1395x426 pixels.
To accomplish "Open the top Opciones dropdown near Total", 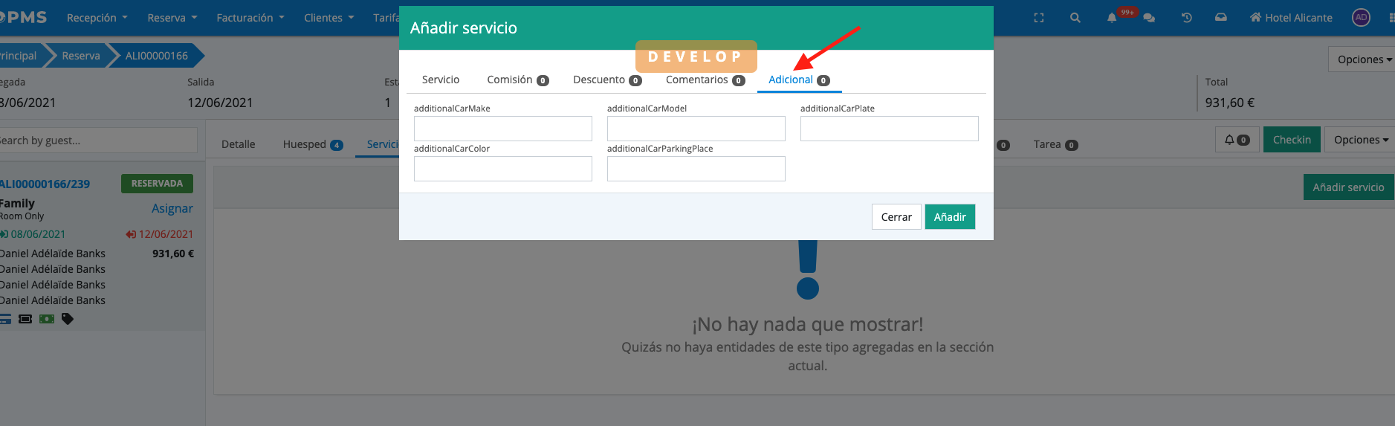I will (1364, 59).
